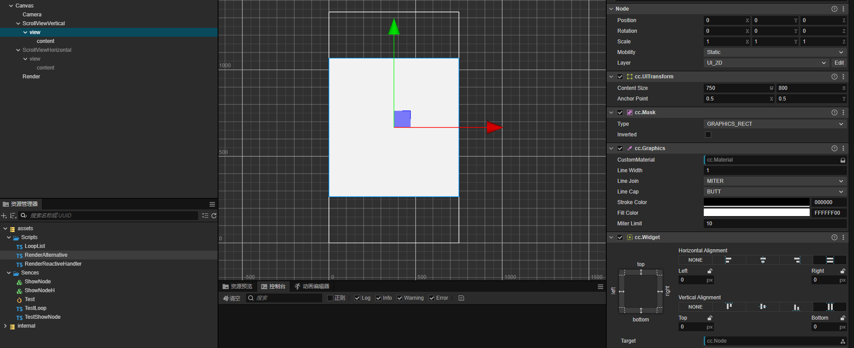The height and width of the screenshot is (348, 854).
Task: Toggle the asset tree expand-all list icon
Action: click(x=205, y=216)
